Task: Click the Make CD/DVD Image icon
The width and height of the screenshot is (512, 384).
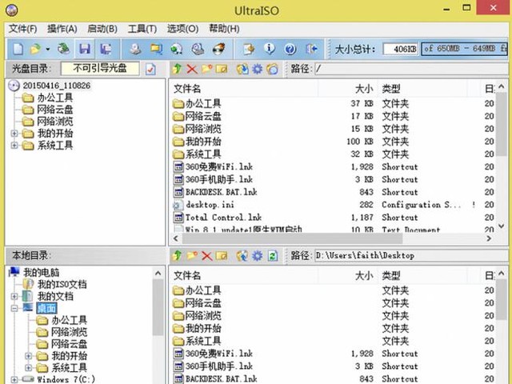Action: click(135, 50)
